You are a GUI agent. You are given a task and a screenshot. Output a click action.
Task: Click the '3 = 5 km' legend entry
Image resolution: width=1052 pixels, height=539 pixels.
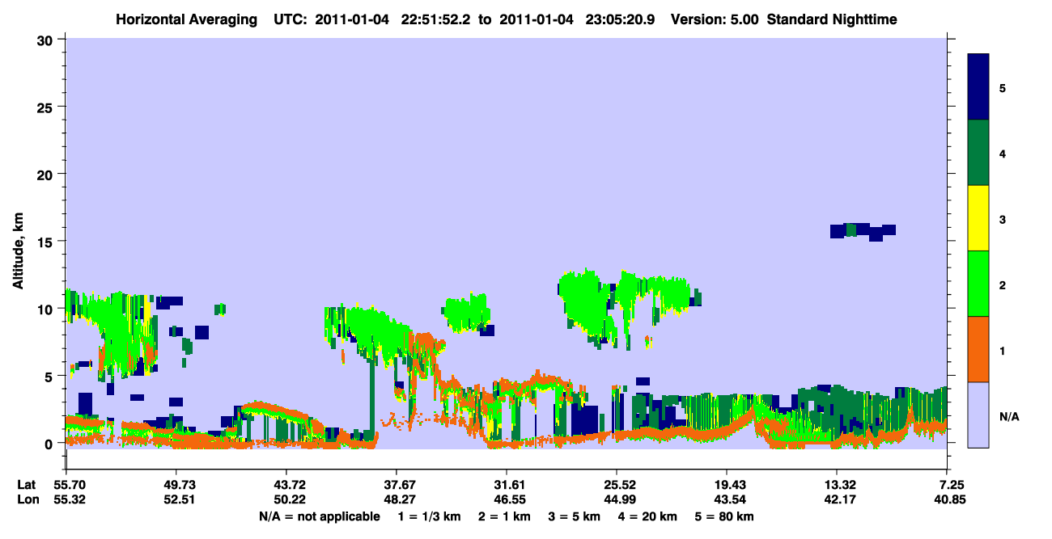(x=575, y=516)
